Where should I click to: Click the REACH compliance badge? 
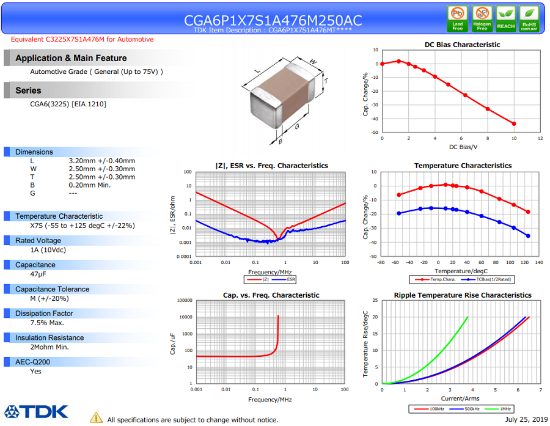[505, 18]
